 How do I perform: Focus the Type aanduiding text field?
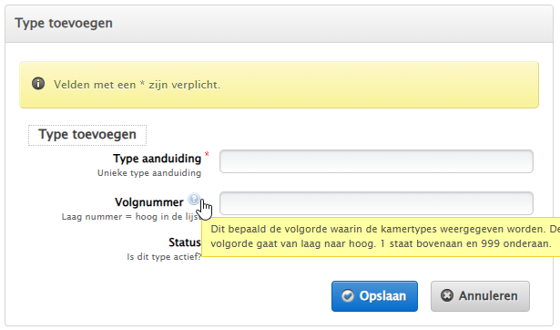tap(376, 161)
